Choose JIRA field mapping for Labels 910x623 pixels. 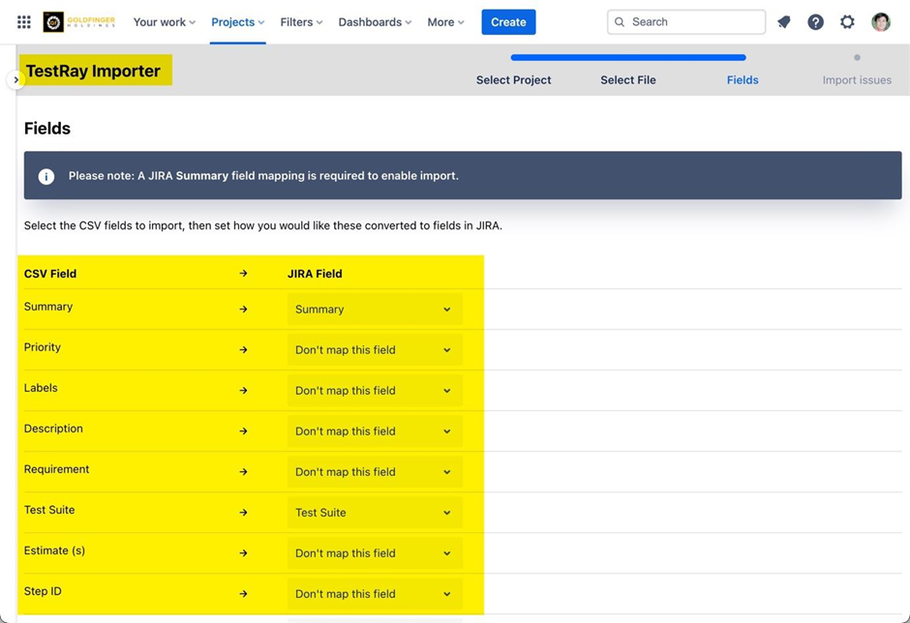[x=374, y=391]
